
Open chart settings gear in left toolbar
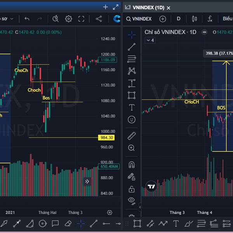click(x=68, y=19)
